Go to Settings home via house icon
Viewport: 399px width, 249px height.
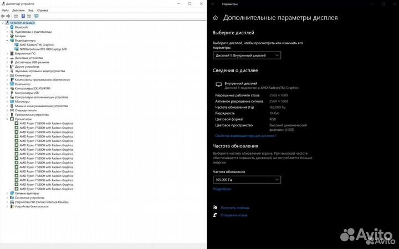[216, 18]
